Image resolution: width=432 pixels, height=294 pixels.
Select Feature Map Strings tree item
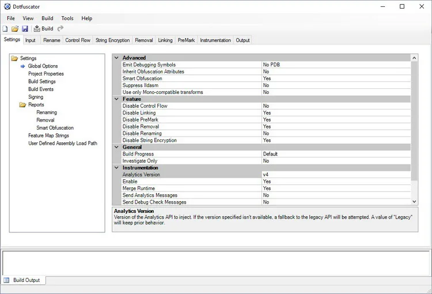coord(48,135)
